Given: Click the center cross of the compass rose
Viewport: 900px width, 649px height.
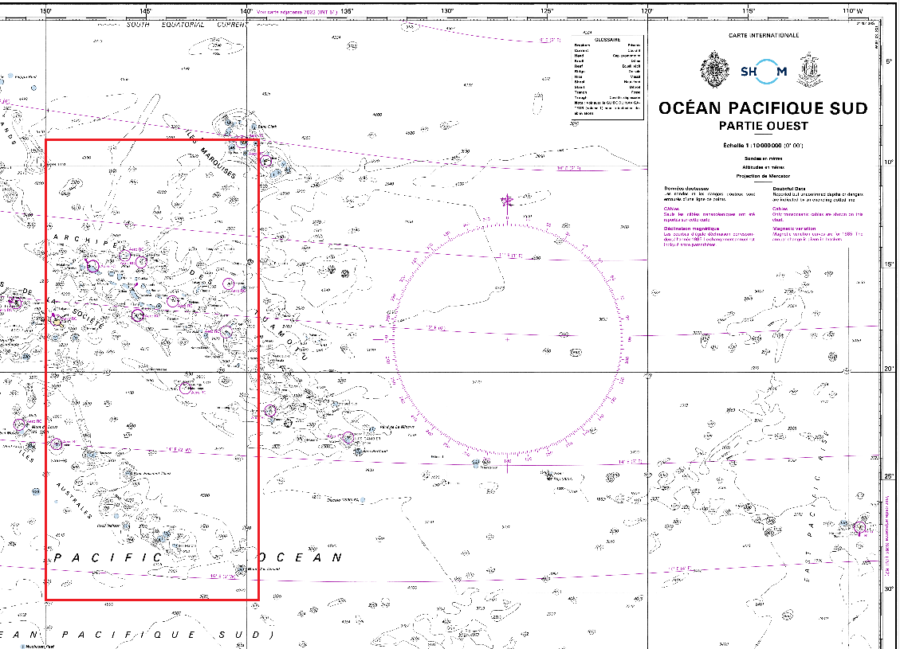Looking at the screenshot, I should (508, 339).
